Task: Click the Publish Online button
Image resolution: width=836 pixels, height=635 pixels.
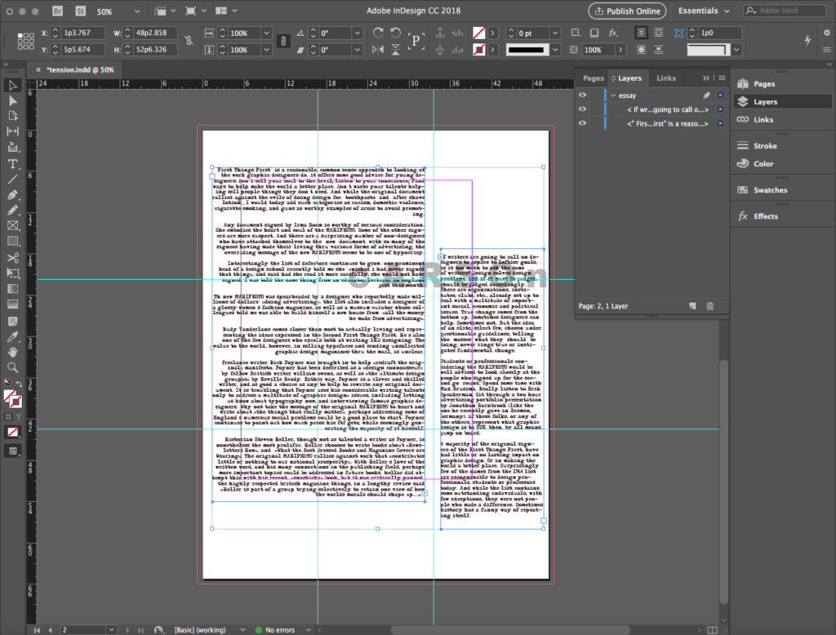Action: point(627,11)
